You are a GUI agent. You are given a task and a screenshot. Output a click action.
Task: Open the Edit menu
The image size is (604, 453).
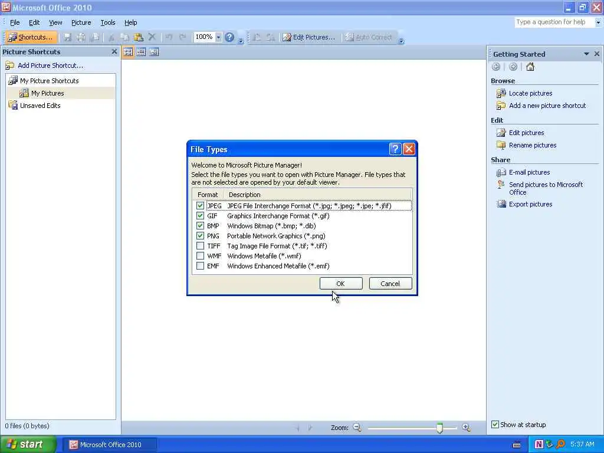click(34, 22)
